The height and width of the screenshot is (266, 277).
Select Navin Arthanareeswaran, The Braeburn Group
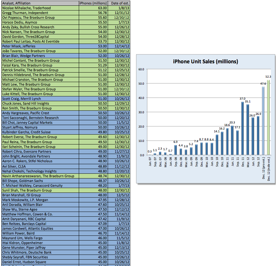(x=40, y=176)
